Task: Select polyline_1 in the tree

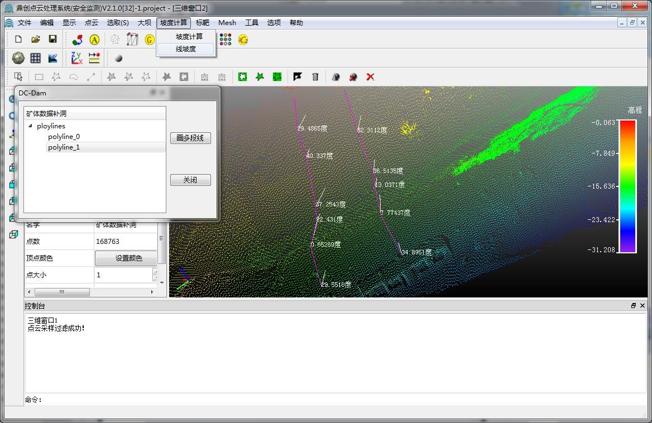Action: point(64,147)
